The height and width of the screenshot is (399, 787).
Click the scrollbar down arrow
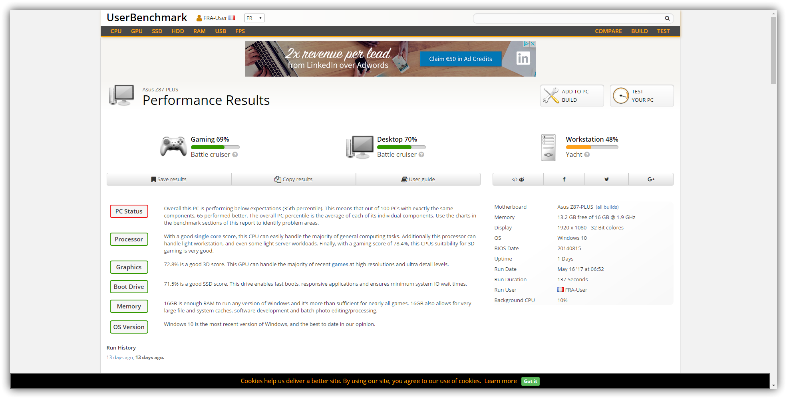[x=774, y=385]
